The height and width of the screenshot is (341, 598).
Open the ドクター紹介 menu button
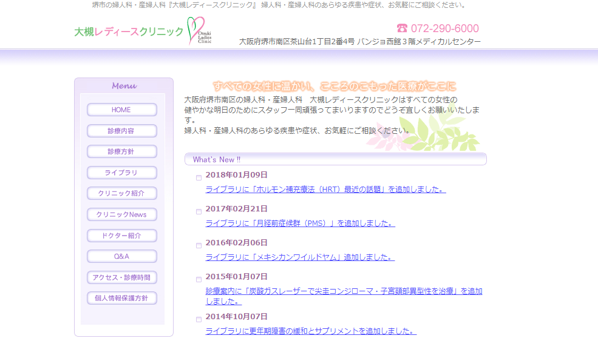click(x=121, y=236)
